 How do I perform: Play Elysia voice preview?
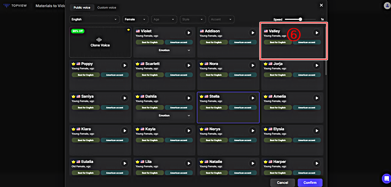pyautogui.click(x=317, y=131)
